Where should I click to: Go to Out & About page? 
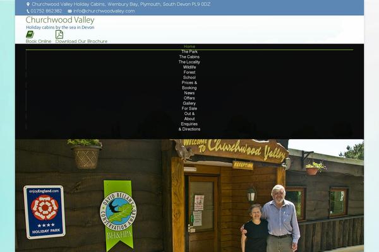click(x=189, y=116)
